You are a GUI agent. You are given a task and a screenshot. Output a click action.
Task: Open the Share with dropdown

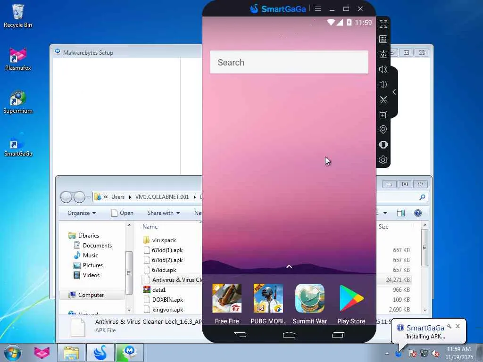point(164,213)
